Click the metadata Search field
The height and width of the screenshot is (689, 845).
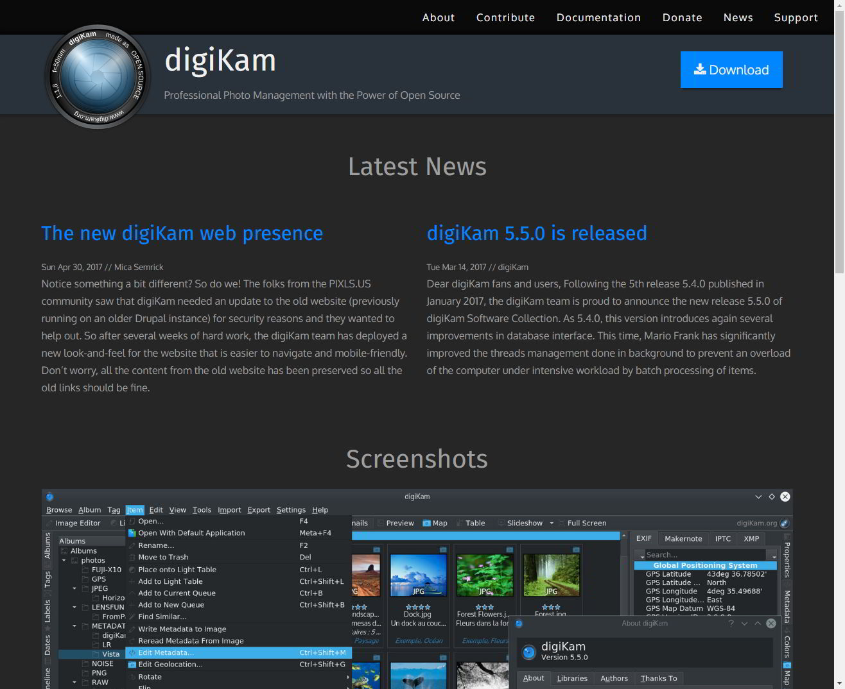click(x=705, y=555)
